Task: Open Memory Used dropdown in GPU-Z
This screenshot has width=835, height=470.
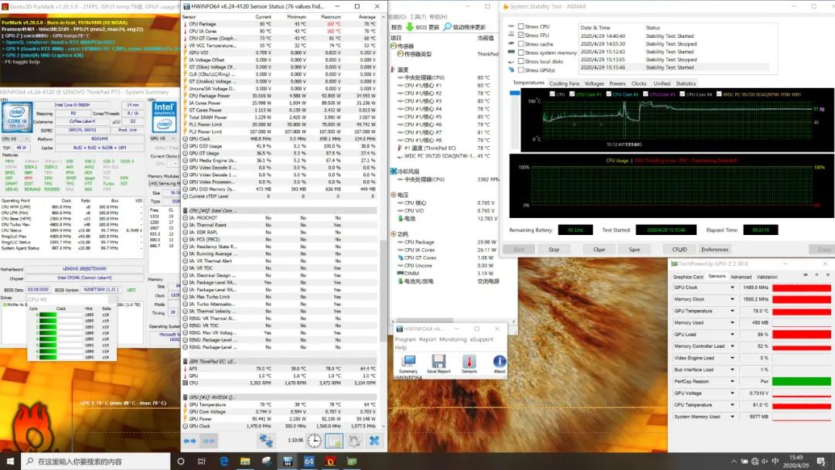Action: (x=732, y=322)
